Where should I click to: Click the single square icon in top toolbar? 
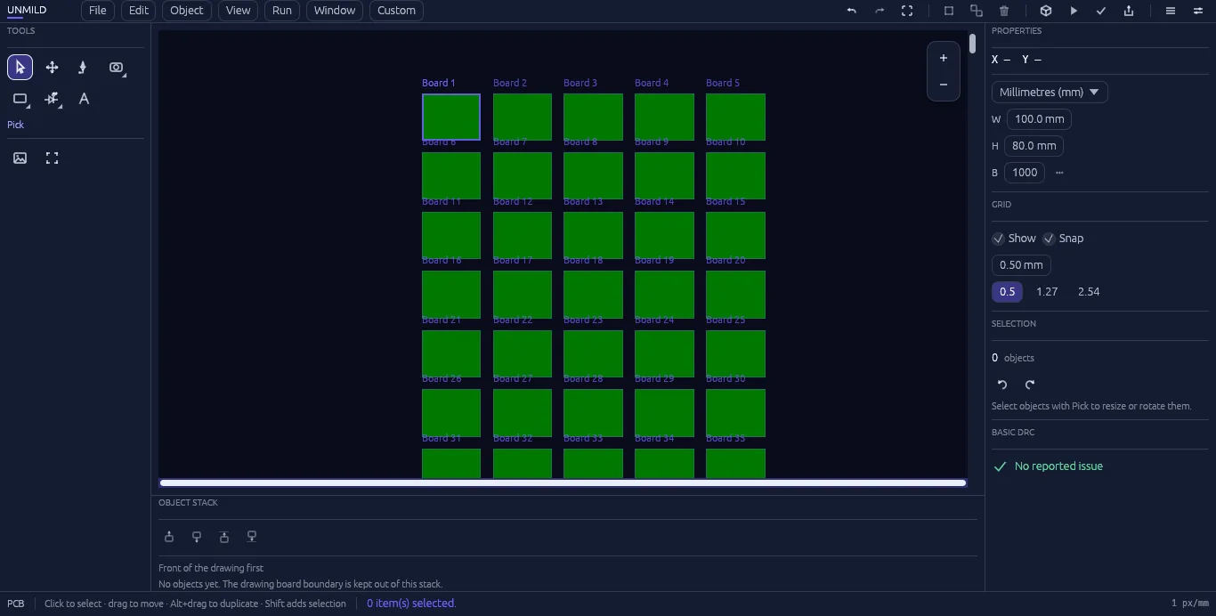(x=949, y=11)
